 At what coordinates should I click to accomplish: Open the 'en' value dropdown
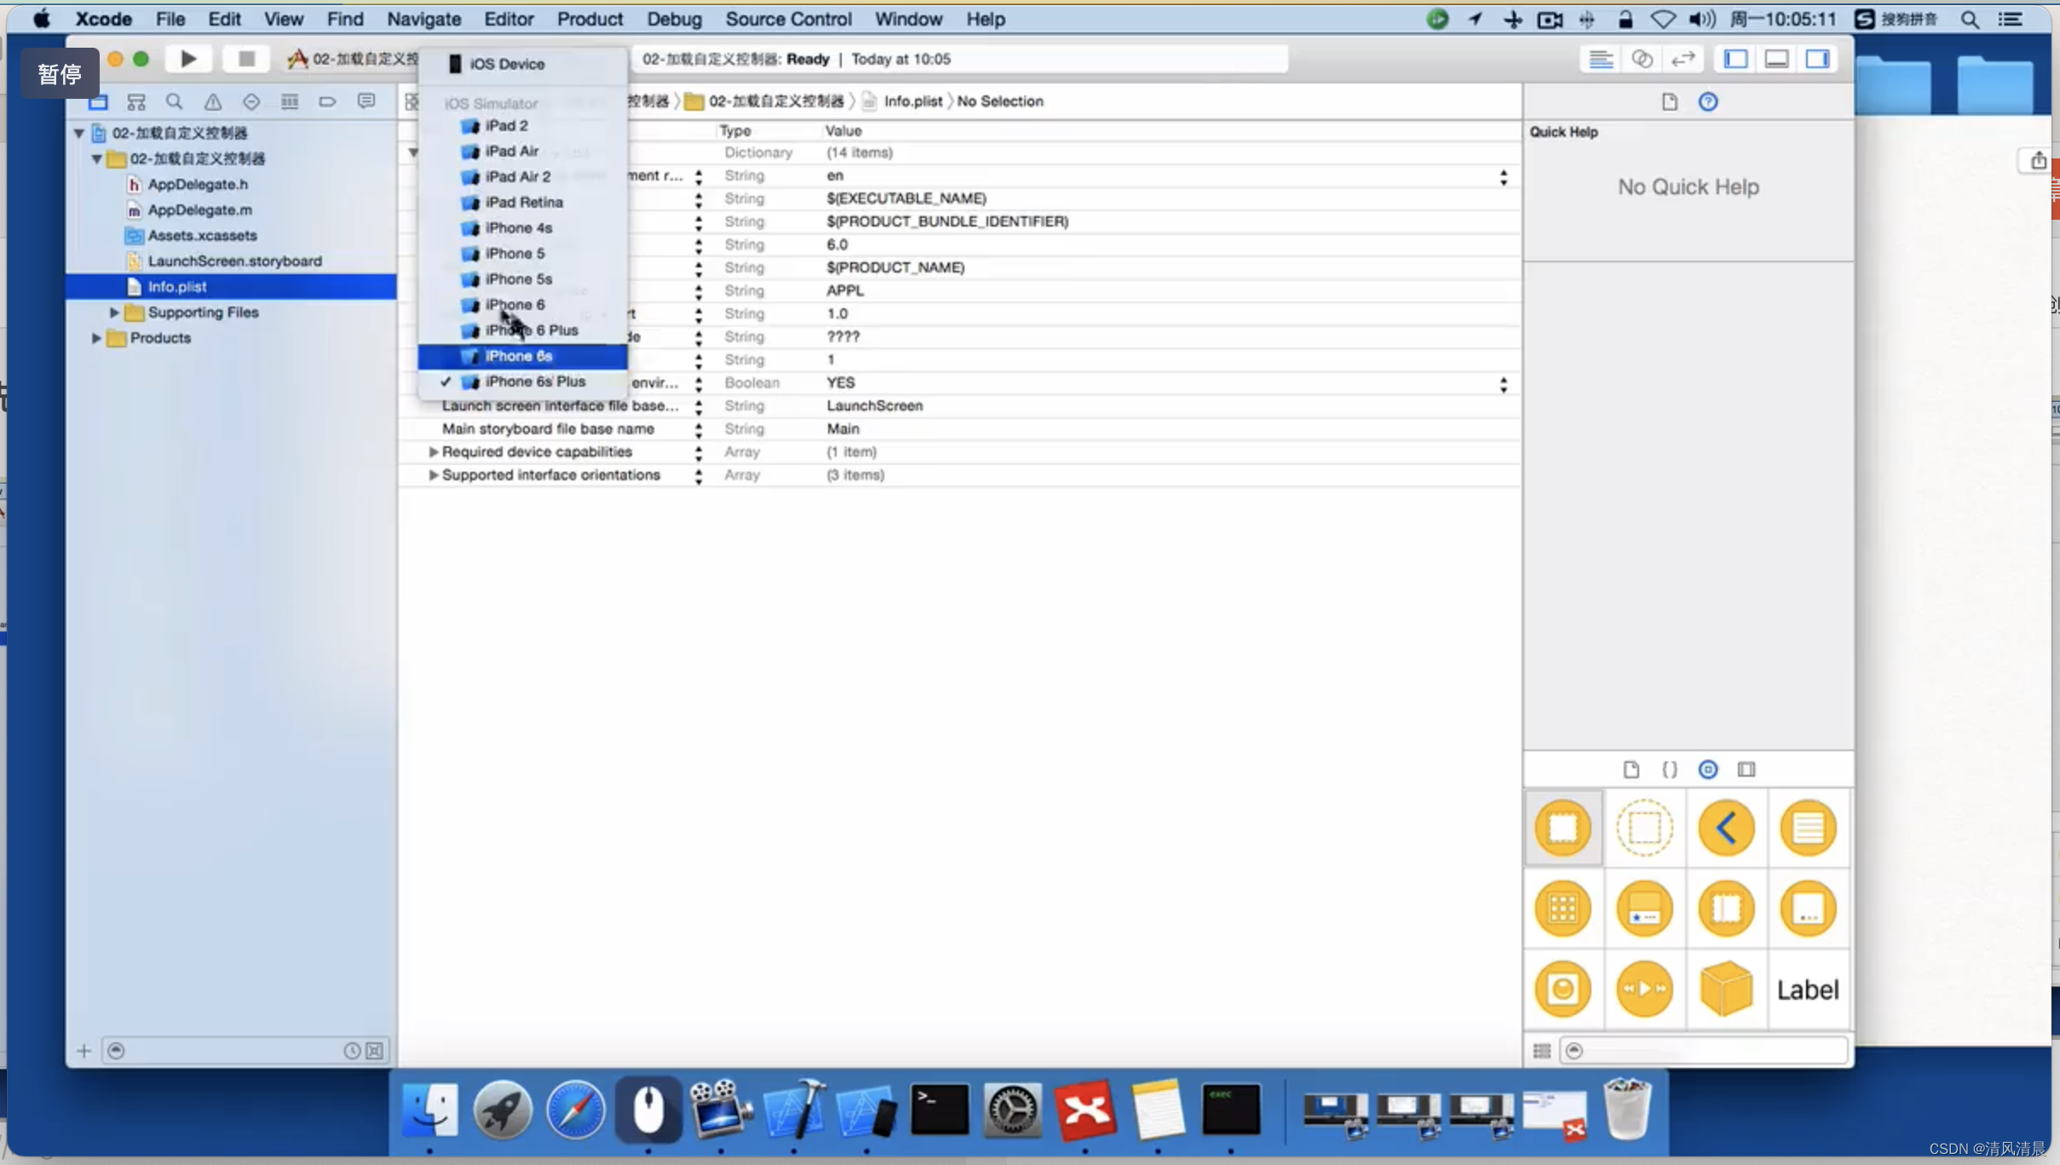pyautogui.click(x=1504, y=176)
